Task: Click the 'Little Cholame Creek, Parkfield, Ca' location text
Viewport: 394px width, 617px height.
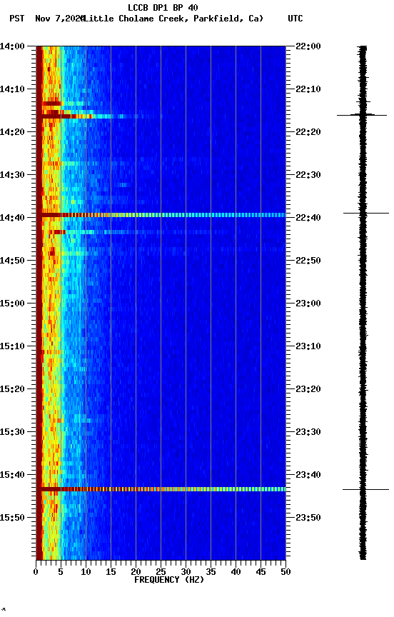Action: 172,19
